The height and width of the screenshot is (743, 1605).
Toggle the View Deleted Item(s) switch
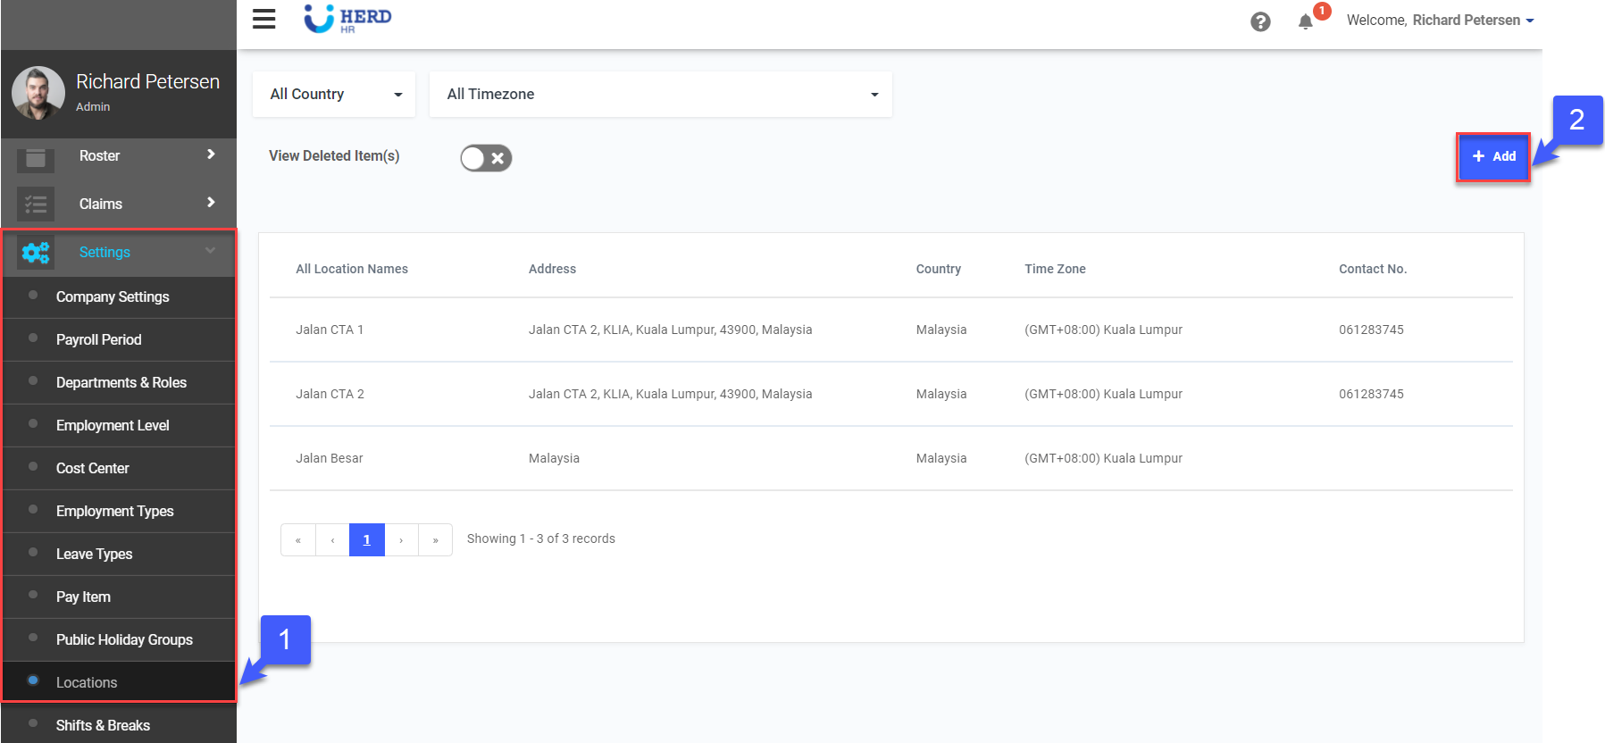(486, 158)
